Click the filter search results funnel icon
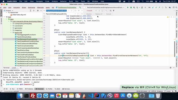 coord(113,11)
